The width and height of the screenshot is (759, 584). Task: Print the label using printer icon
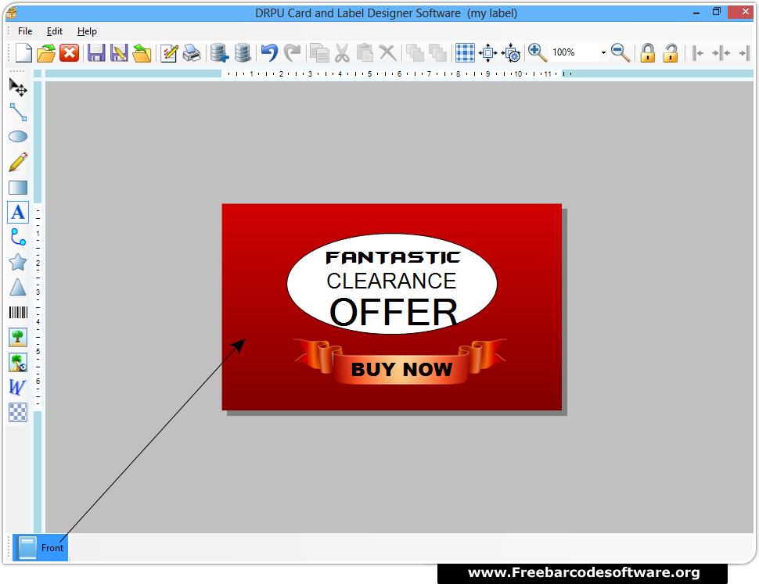[192, 52]
